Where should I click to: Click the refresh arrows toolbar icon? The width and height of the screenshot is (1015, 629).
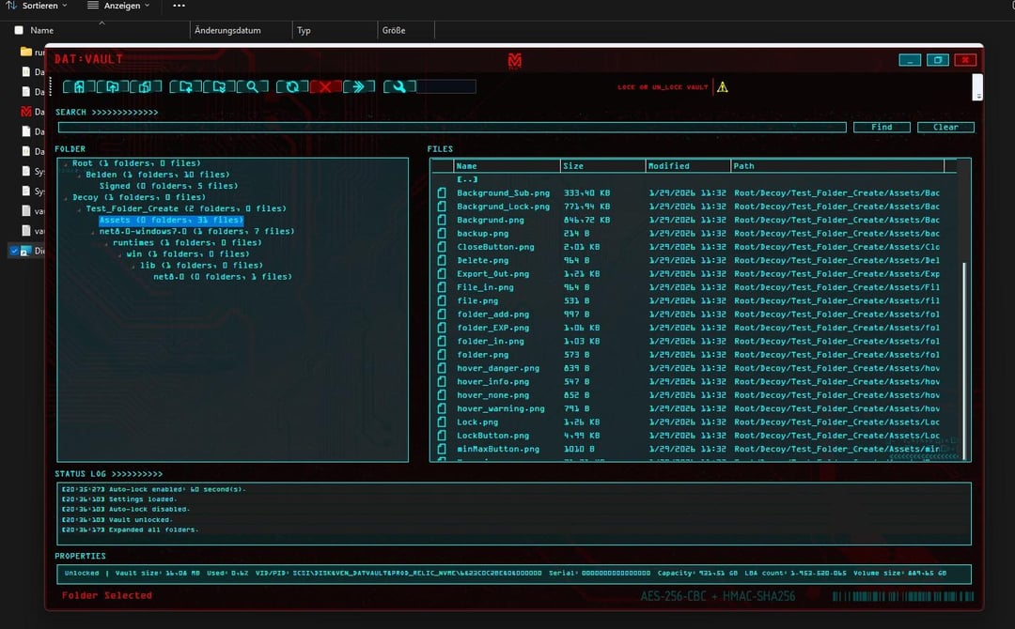coord(292,87)
